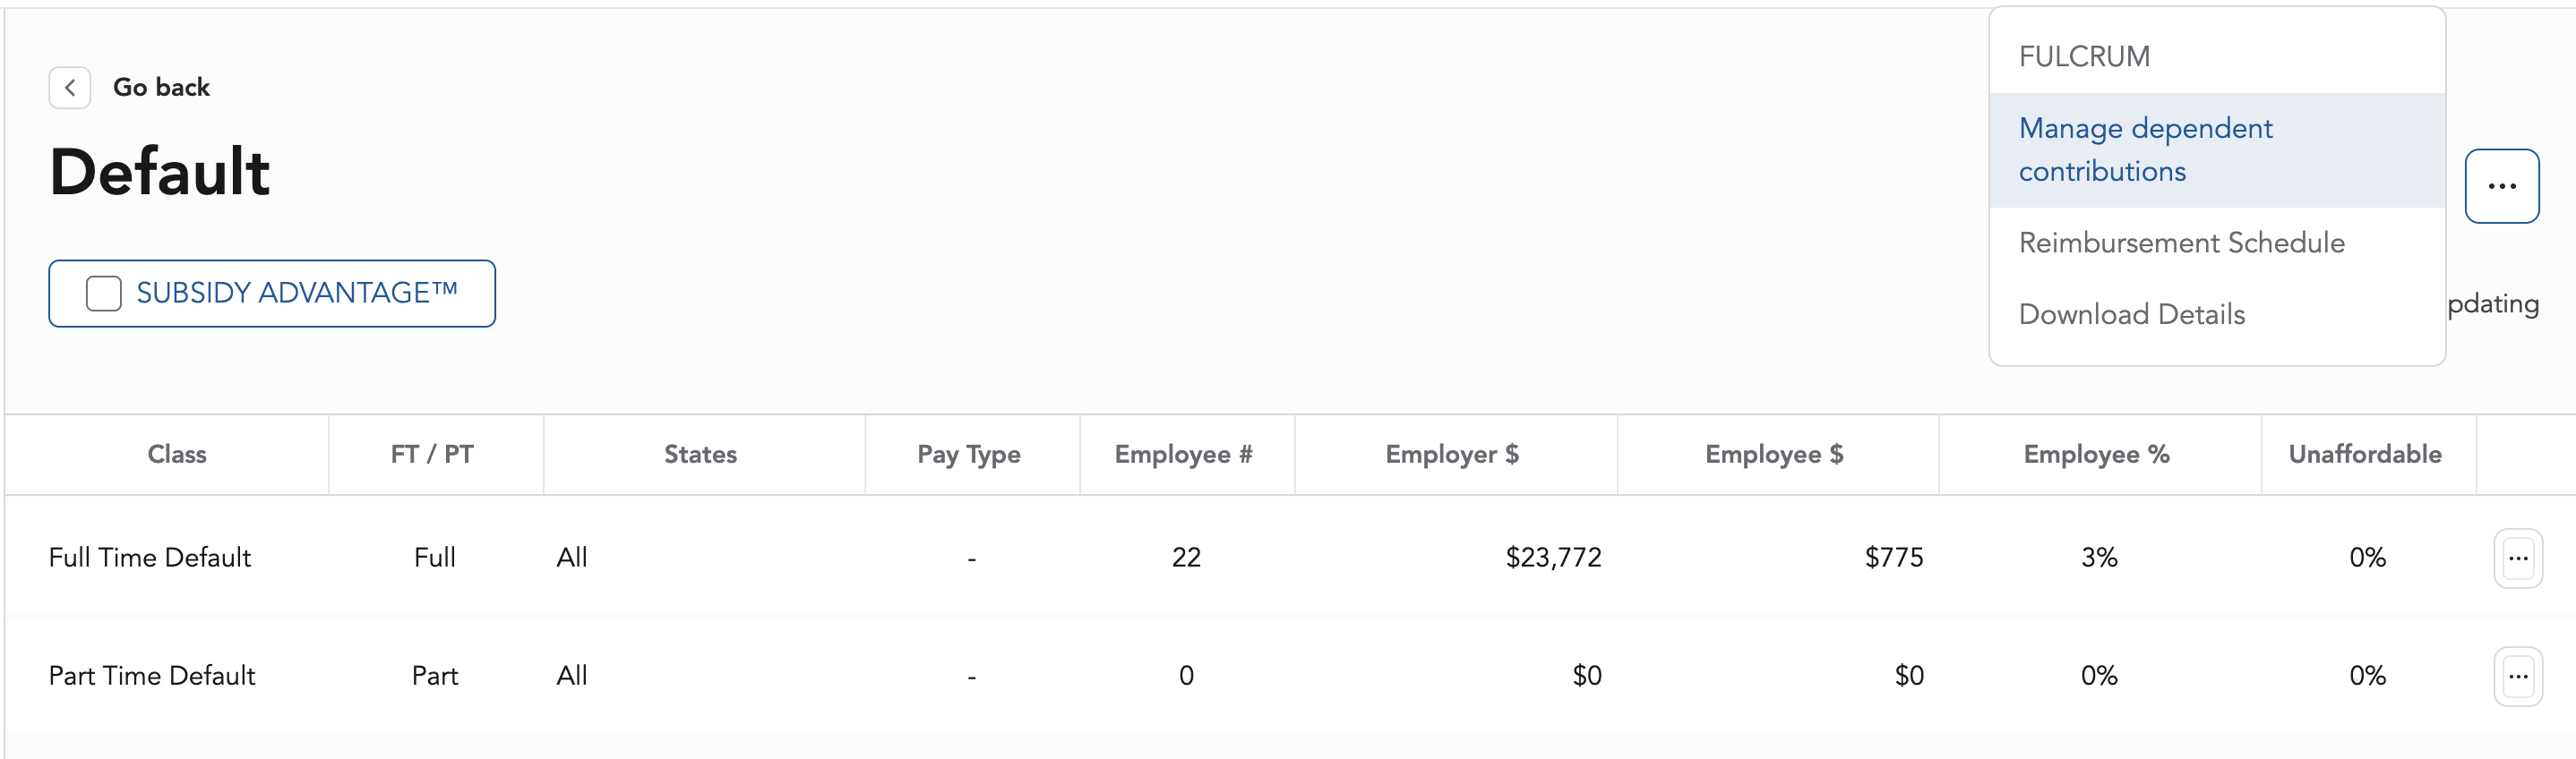Click the Go back link

click(161, 88)
